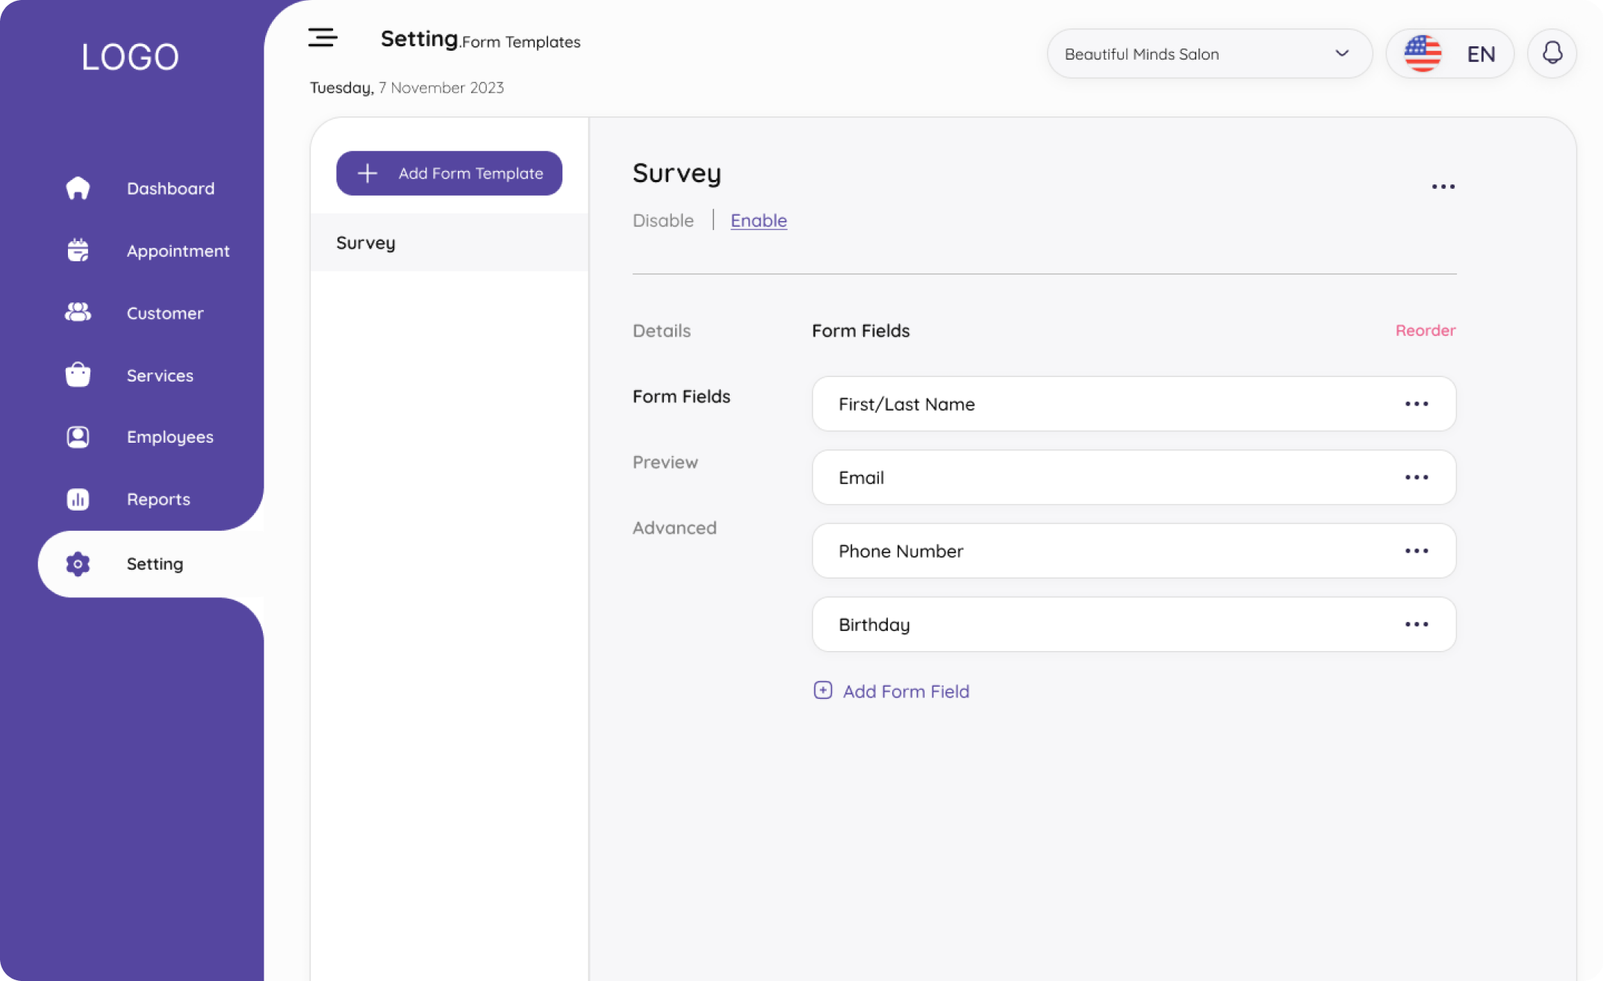The width and height of the screenshot is (1604, 981).
Task: Click the Add Form Template button
Action: pos(449,173)
